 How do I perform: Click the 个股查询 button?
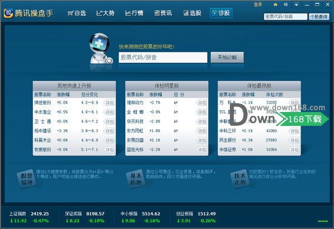point(319,17)
